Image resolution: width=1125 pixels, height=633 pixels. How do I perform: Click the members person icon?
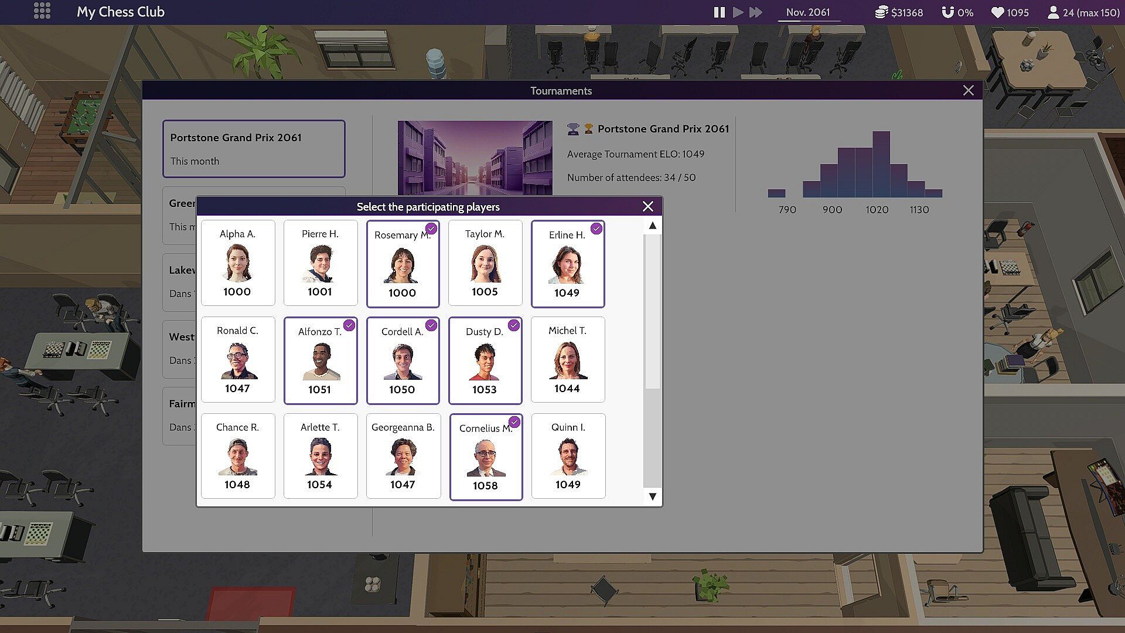point(1053,12)
